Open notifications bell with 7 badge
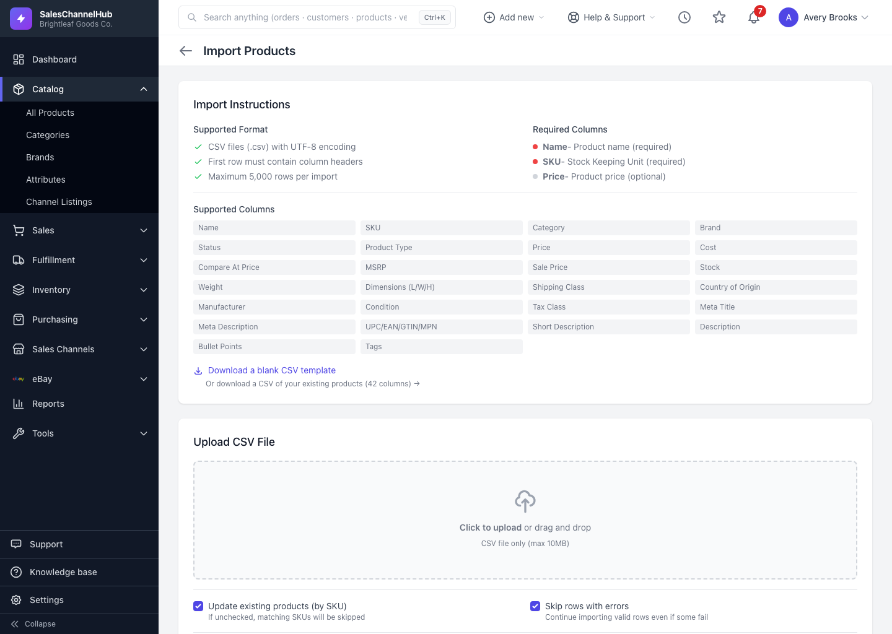The image size is (892, 634). click(x=754, y=17)
